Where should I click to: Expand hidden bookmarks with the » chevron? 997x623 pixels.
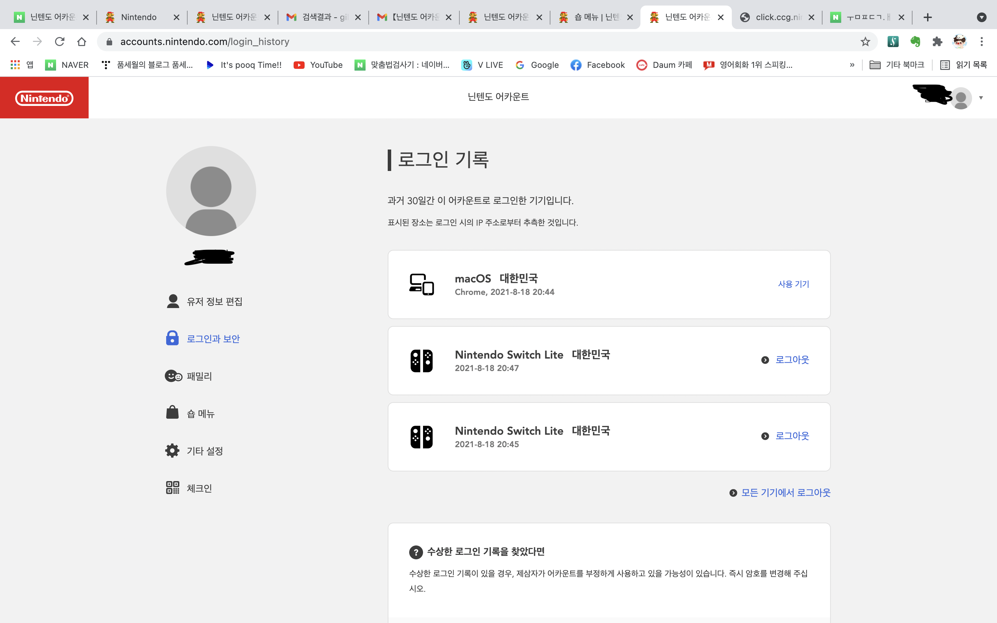point(852,65)
